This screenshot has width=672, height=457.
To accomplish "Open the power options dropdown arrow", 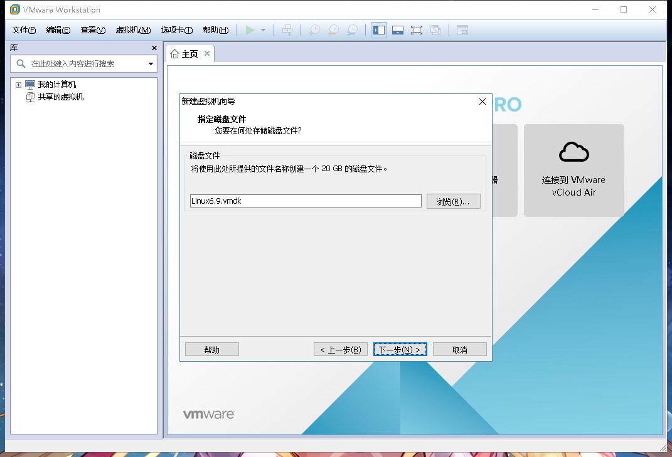I will (263, 30).
